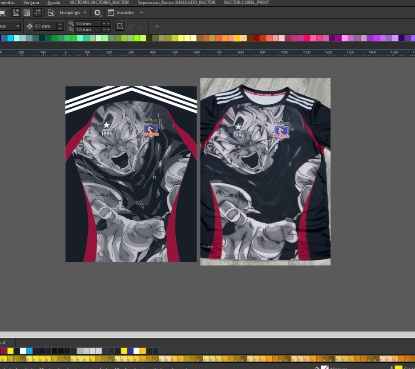Decrease the nudge distance with down arrow
This screenshot has width=415, height=369.
tap(60, 28)
